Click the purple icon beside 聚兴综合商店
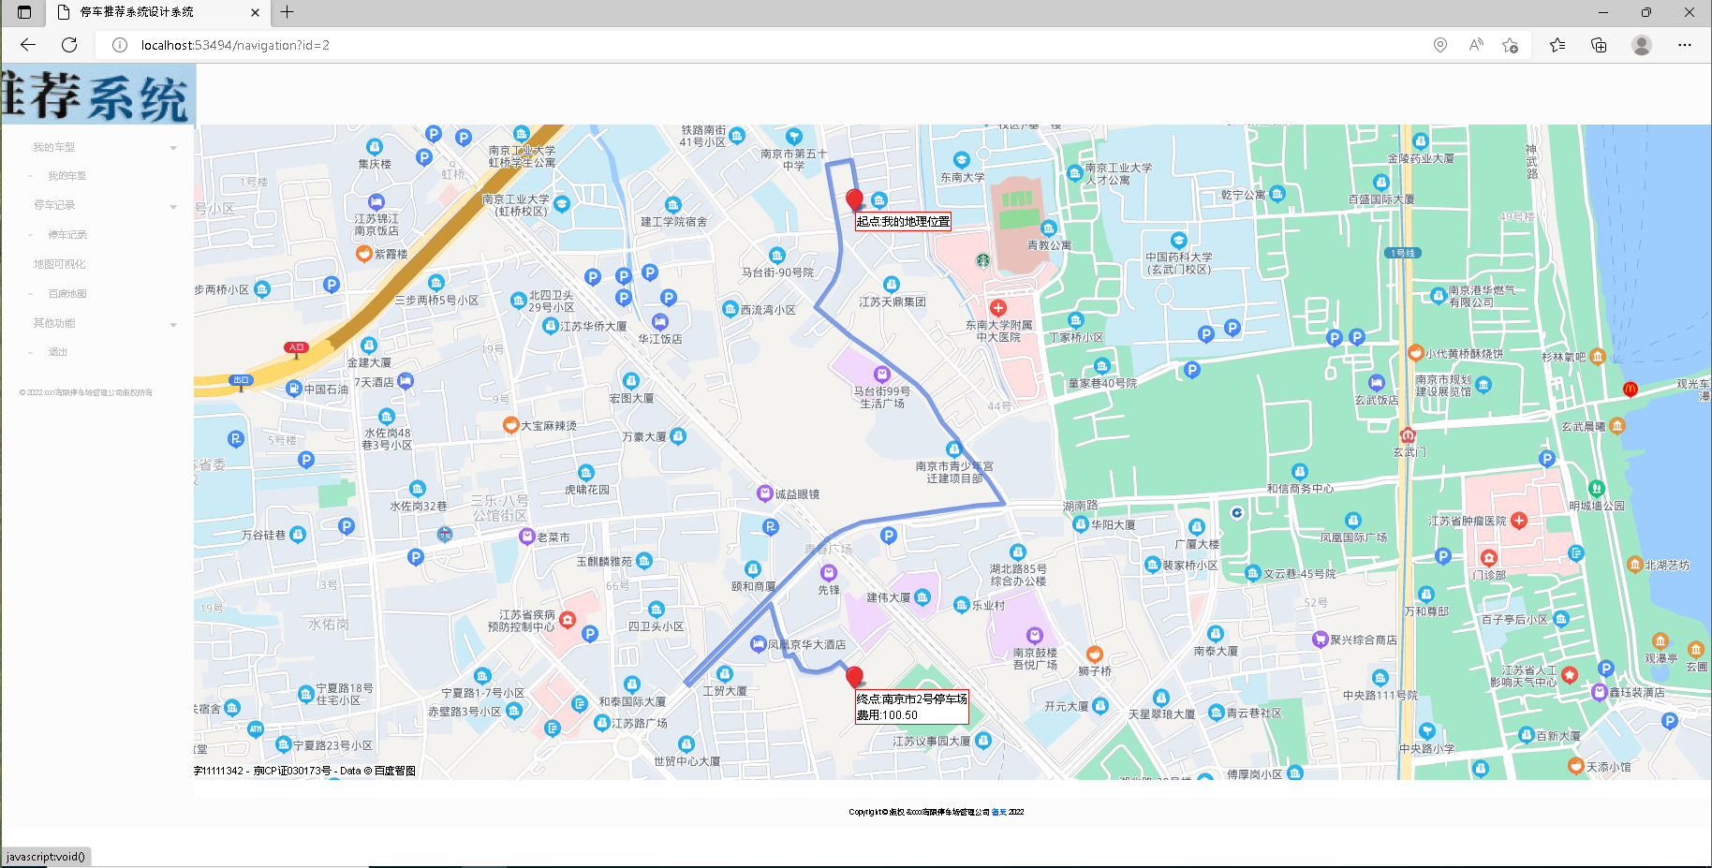Screen dimensions: 1712x868 point(1321,640)
